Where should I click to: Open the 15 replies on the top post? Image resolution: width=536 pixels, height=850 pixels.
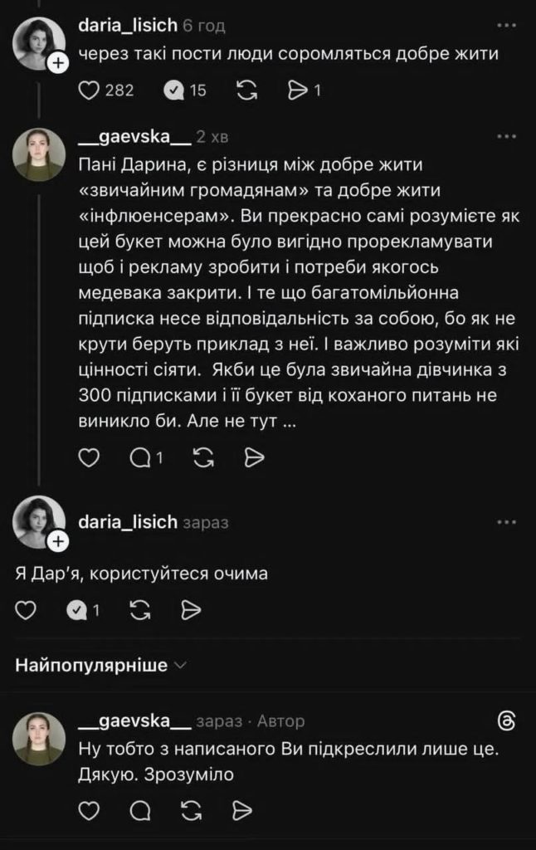coord(173,90)
